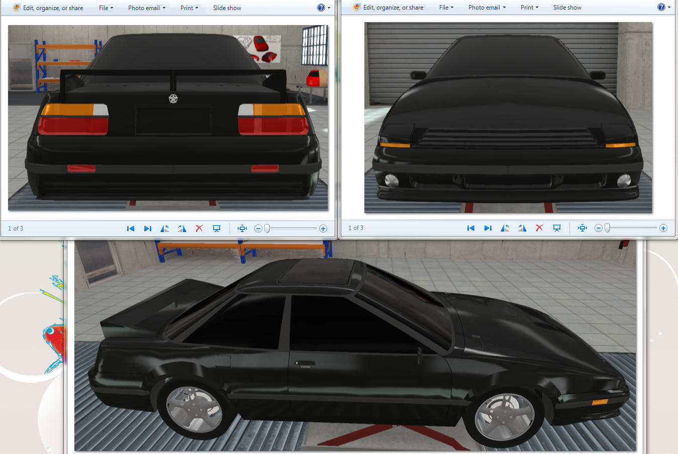Open Print menu in right window
The height and width of the screenshot is (454, 678).
(x=530, y=8)
